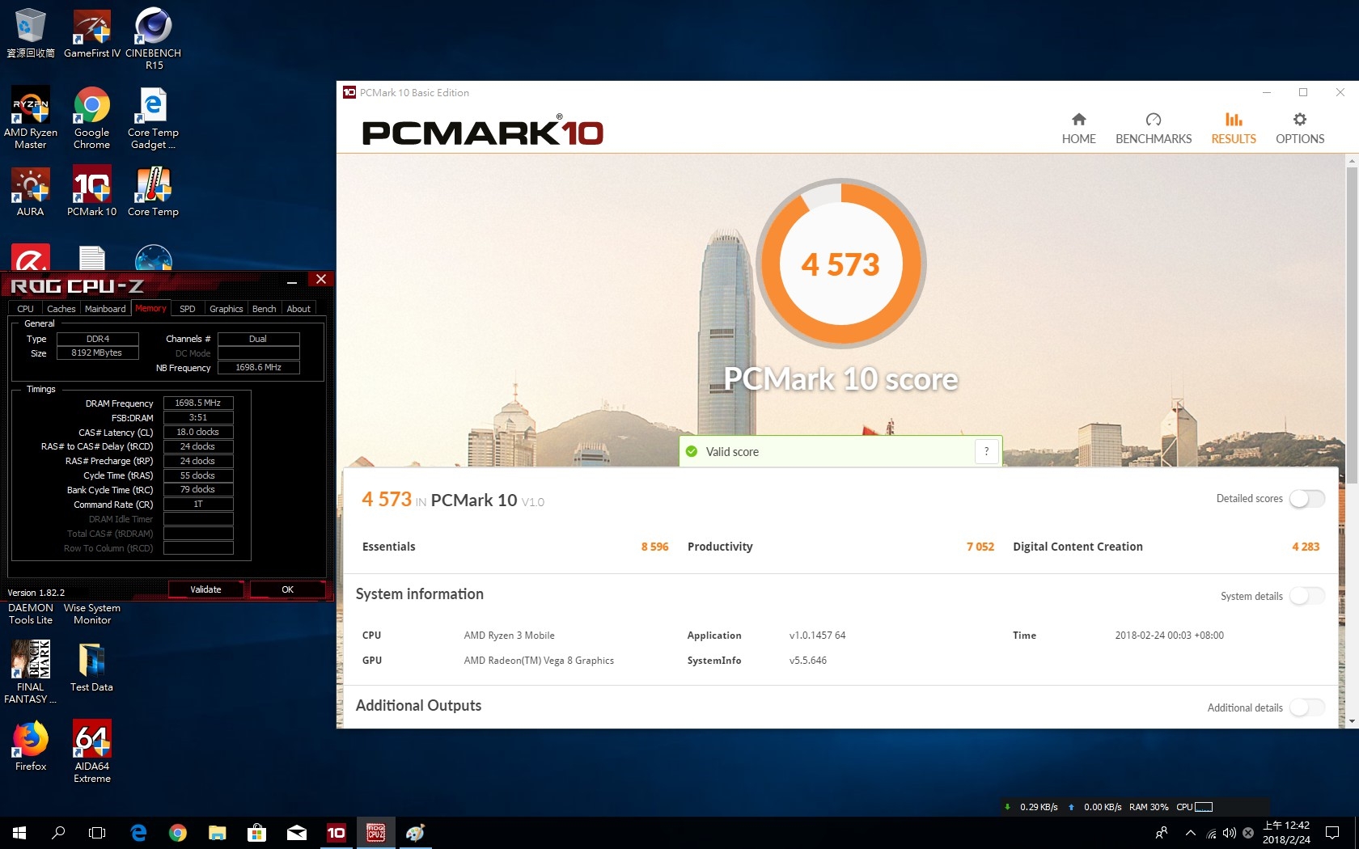Viewport: 1359px width, 849px height.
Task: Open Microsoft Store from taskbar
Action: (256, 832)
